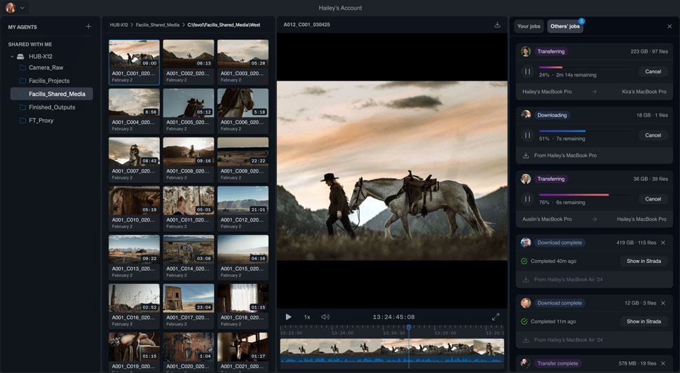Pause the 18 GB downloading job
680x373 pixels.
(x=528, y=135)
